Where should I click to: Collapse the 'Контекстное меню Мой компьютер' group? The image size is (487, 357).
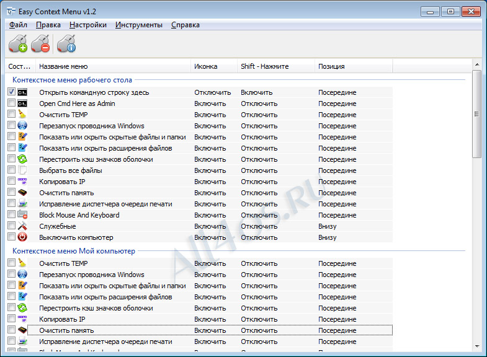74,251
